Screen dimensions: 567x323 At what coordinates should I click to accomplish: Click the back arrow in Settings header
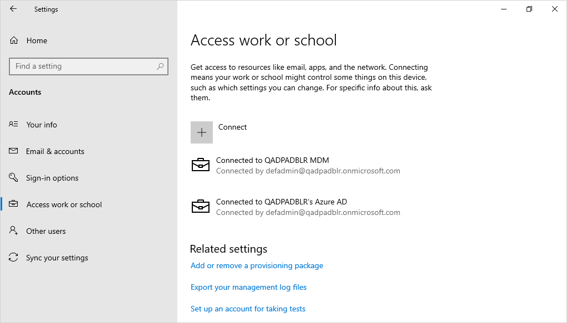tap(13, 9)
